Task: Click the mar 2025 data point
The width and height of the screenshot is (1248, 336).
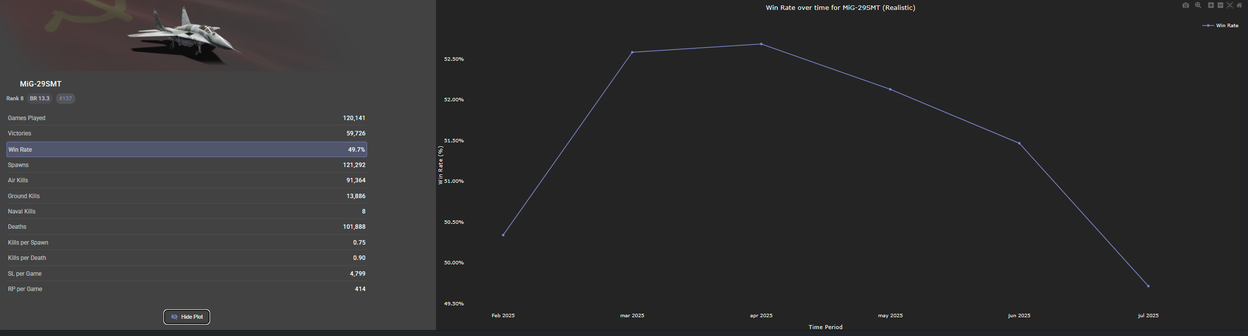Action: pos(632,52)
